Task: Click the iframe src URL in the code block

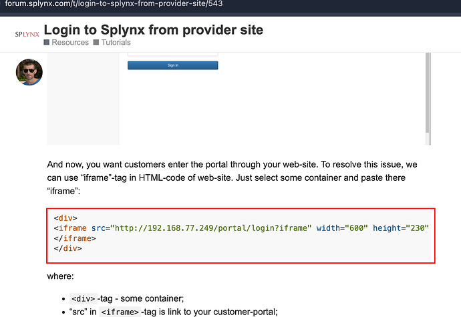Action: [211, 228]
